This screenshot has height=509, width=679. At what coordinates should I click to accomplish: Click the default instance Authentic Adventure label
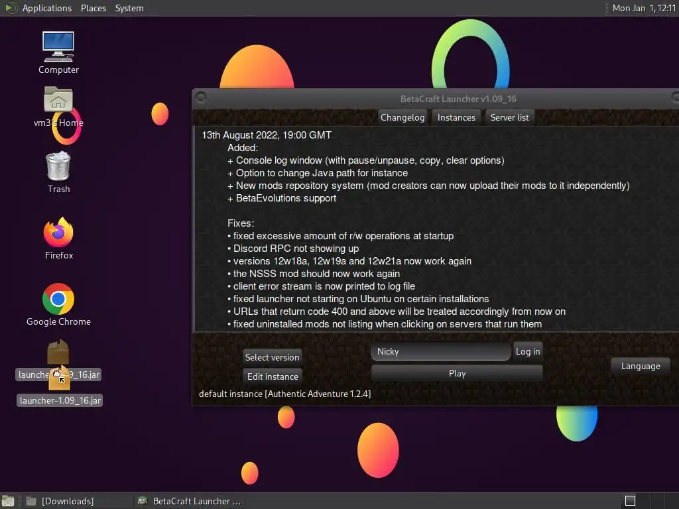tap(284, 394)
